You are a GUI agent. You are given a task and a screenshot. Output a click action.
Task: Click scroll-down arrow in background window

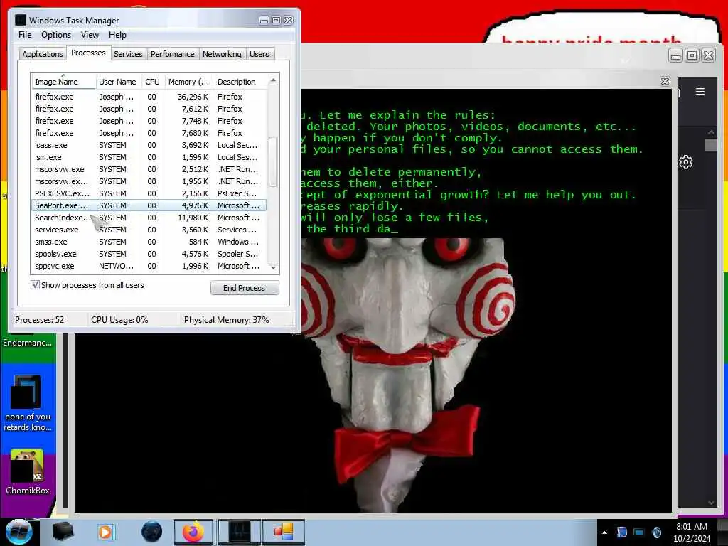click(x=711, y=503)
